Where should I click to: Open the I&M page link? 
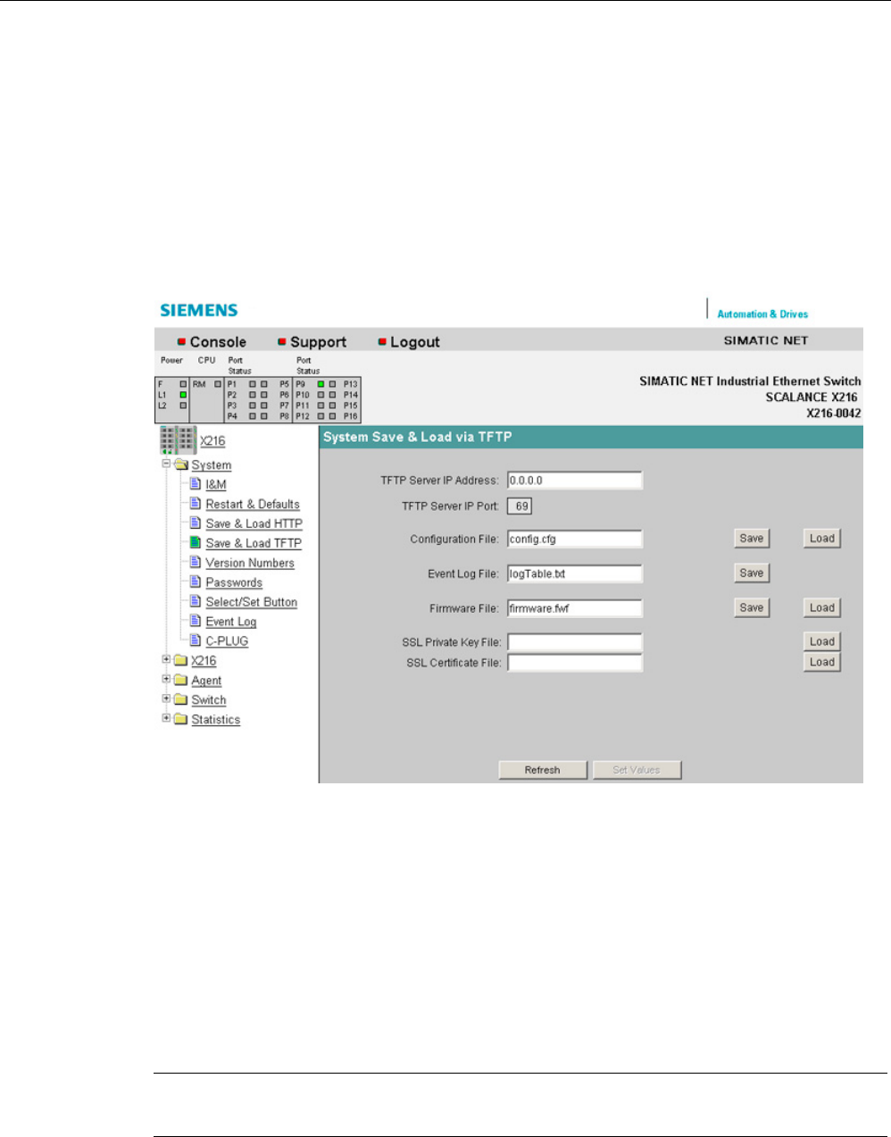[216, 484]
